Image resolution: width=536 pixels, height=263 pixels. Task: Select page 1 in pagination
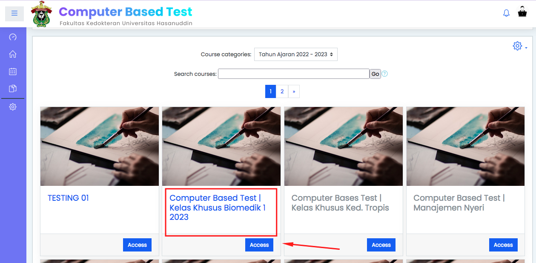271,91
